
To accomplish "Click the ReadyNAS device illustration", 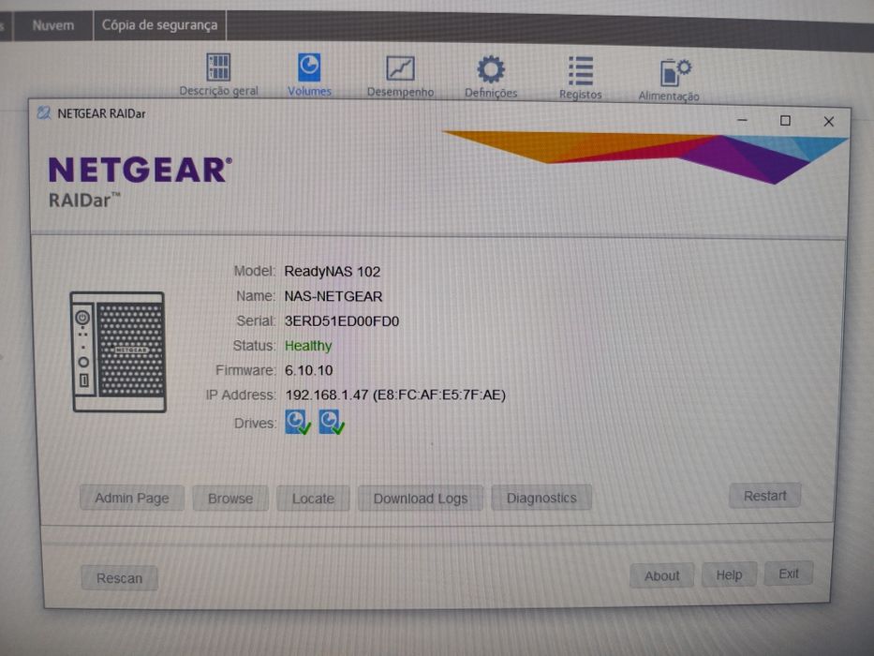I will point(118,352).
